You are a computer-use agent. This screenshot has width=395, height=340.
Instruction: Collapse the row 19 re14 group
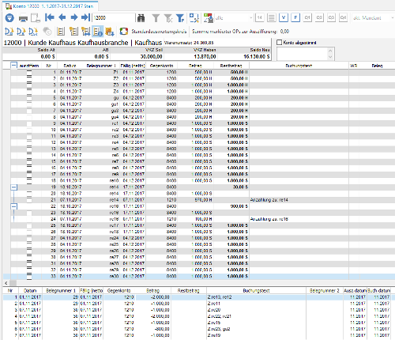click(14, 187)
